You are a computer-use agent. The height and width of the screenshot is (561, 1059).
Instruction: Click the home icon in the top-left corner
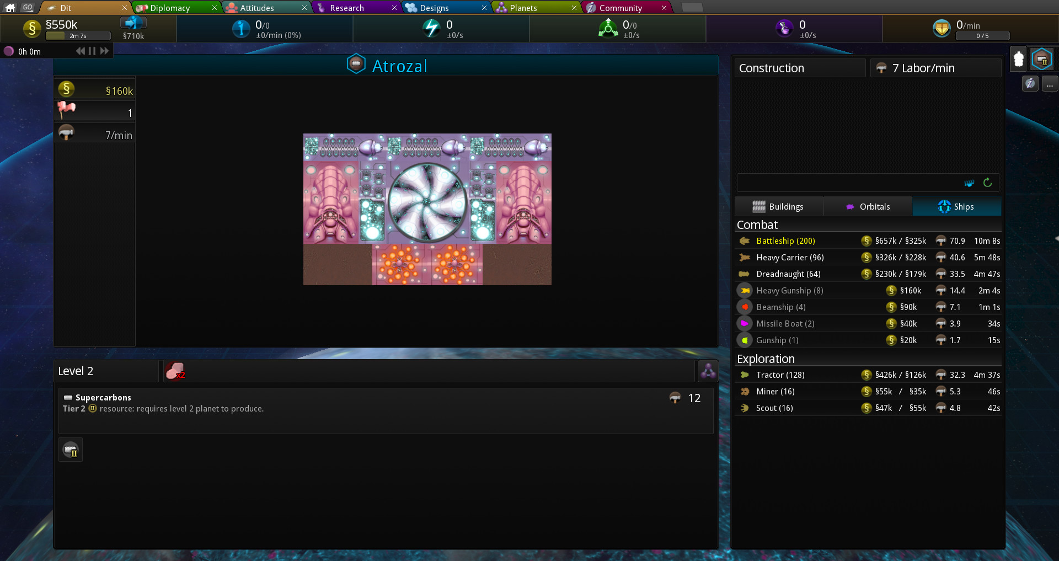click(9, 7)
